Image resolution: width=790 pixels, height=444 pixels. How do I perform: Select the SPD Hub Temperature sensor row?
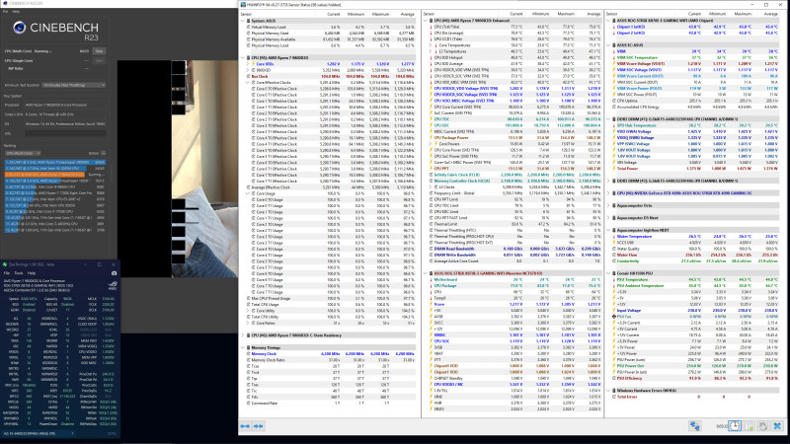pyautogui.click(x=696, y=125)
